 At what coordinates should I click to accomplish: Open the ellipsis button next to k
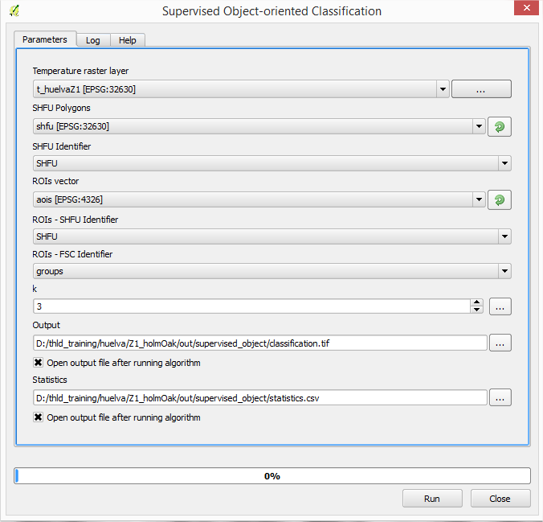[x=500, y=306]
